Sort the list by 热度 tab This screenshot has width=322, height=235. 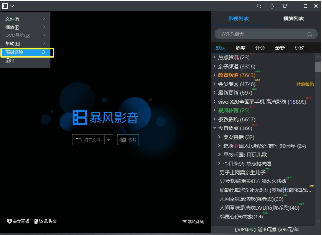(240, 48)
